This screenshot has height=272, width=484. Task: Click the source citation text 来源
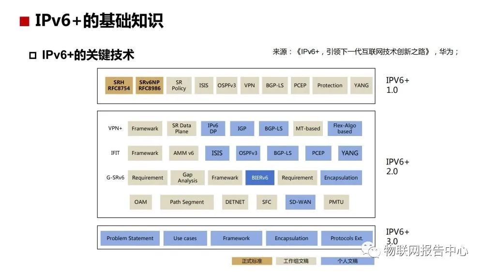point(365,52)
